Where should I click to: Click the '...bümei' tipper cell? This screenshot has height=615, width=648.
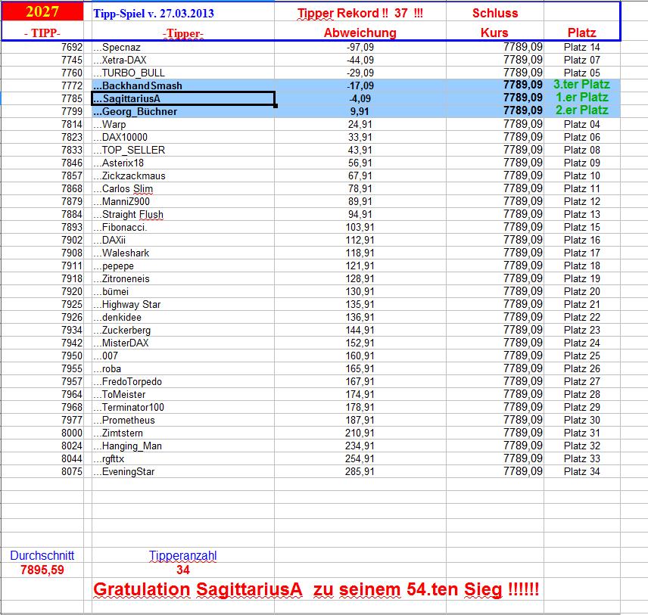(x=182, y=291)
